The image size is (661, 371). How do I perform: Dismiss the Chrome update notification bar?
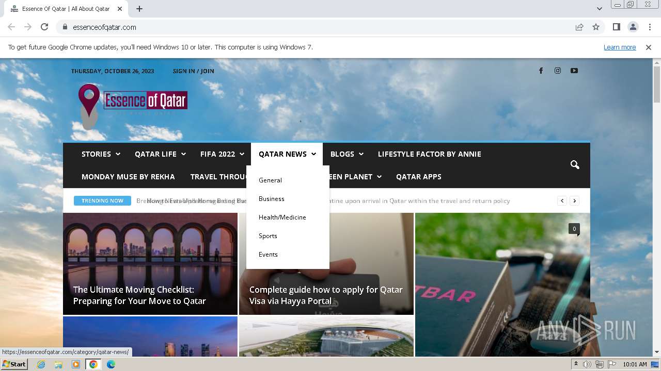pos(649,47)
